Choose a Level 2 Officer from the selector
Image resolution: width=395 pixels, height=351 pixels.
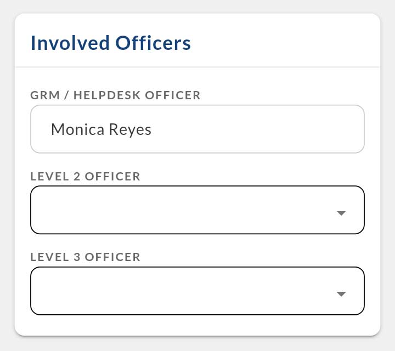pos(198,210)
